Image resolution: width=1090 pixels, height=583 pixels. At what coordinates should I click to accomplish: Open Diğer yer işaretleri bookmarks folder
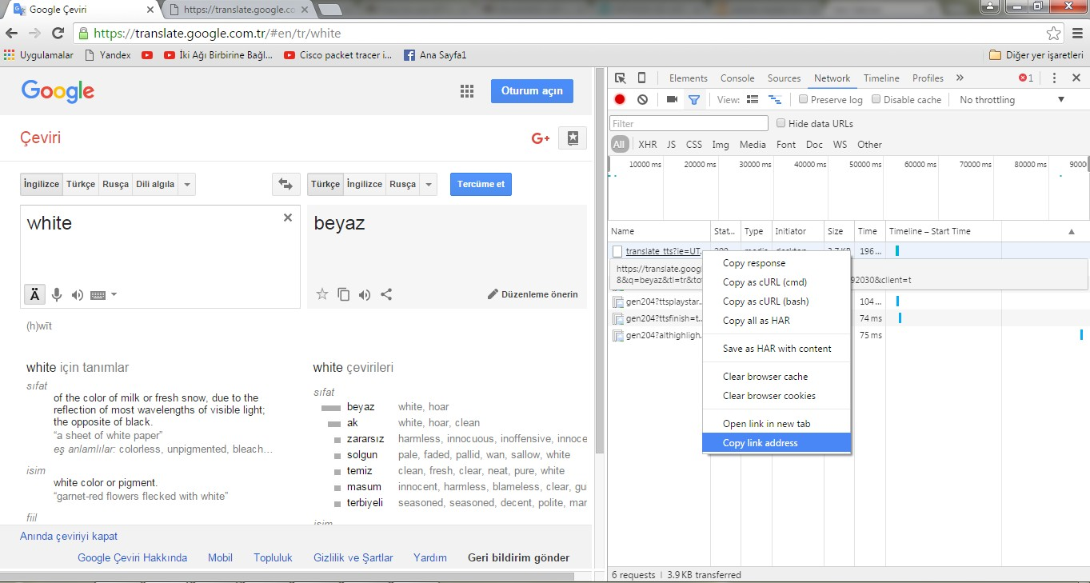click(1036, 55)
